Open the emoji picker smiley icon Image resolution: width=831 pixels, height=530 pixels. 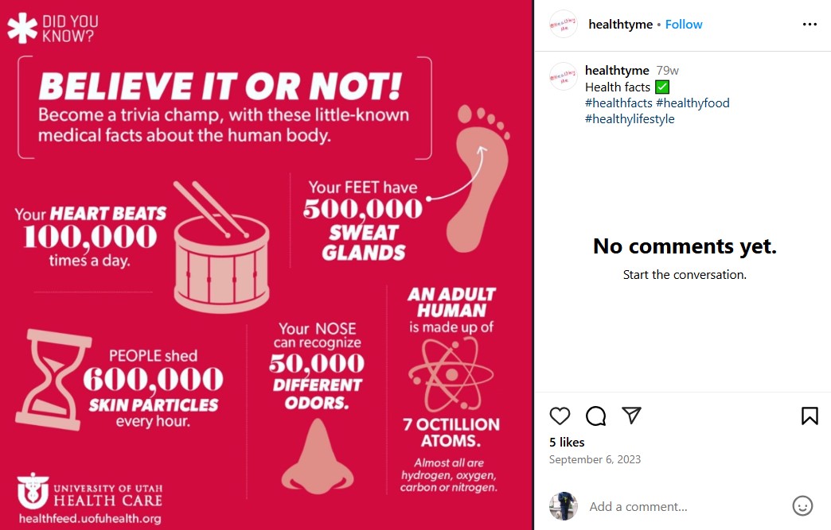tap(802, 506)
